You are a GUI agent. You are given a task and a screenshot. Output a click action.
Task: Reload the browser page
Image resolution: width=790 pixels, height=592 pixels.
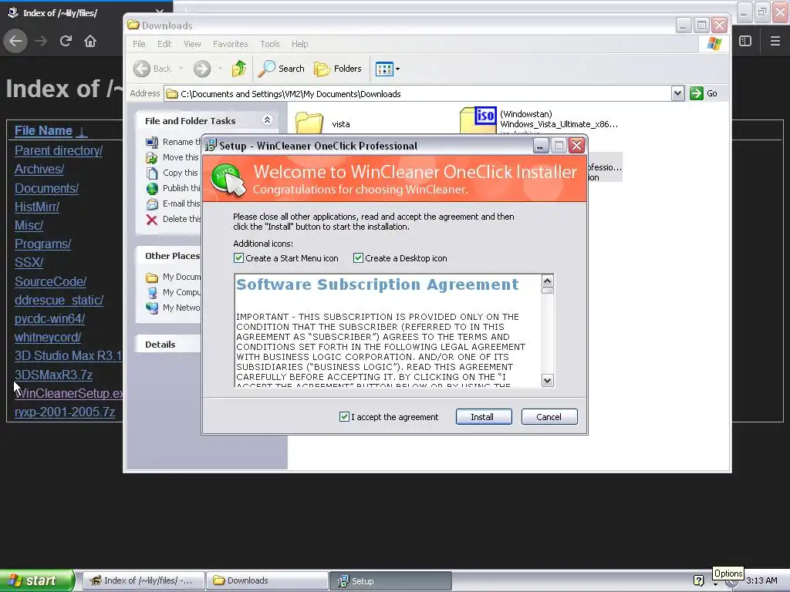click(x=66, y=41)
